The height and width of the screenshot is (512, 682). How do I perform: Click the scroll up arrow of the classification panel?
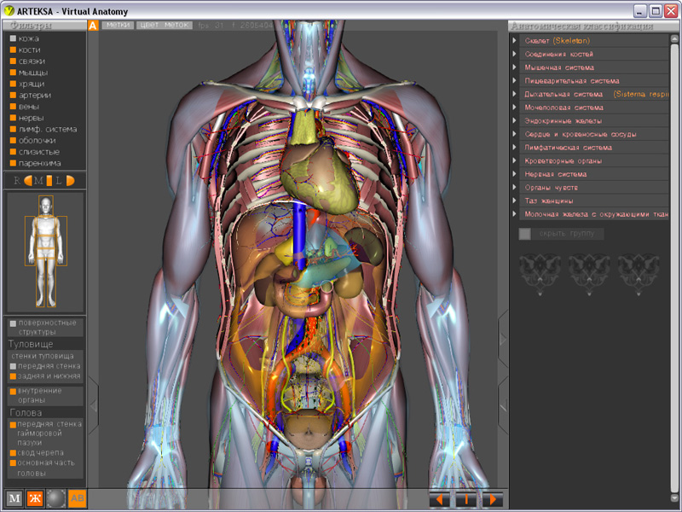click(674, 39)
